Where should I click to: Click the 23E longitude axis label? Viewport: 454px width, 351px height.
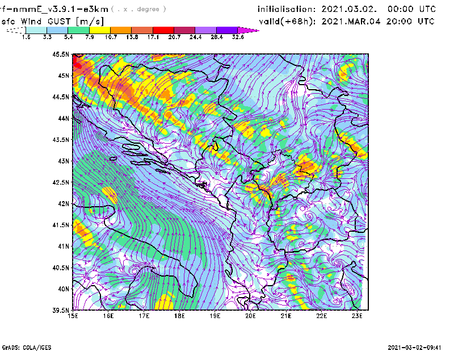coord(357,316)
